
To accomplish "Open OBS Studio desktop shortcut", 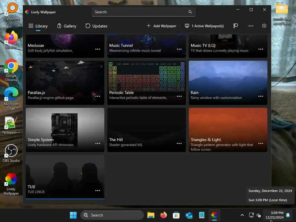I will tap(11, 153).
